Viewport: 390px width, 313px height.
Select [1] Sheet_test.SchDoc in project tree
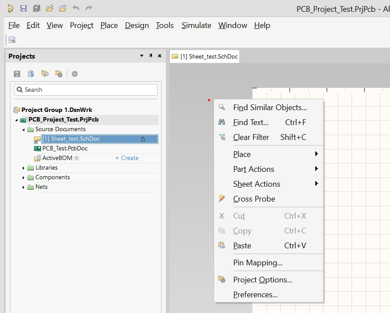click(x=100, y=139)
